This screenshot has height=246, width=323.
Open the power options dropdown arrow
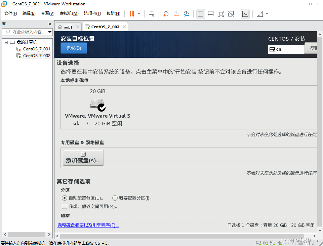coord(139,14)
